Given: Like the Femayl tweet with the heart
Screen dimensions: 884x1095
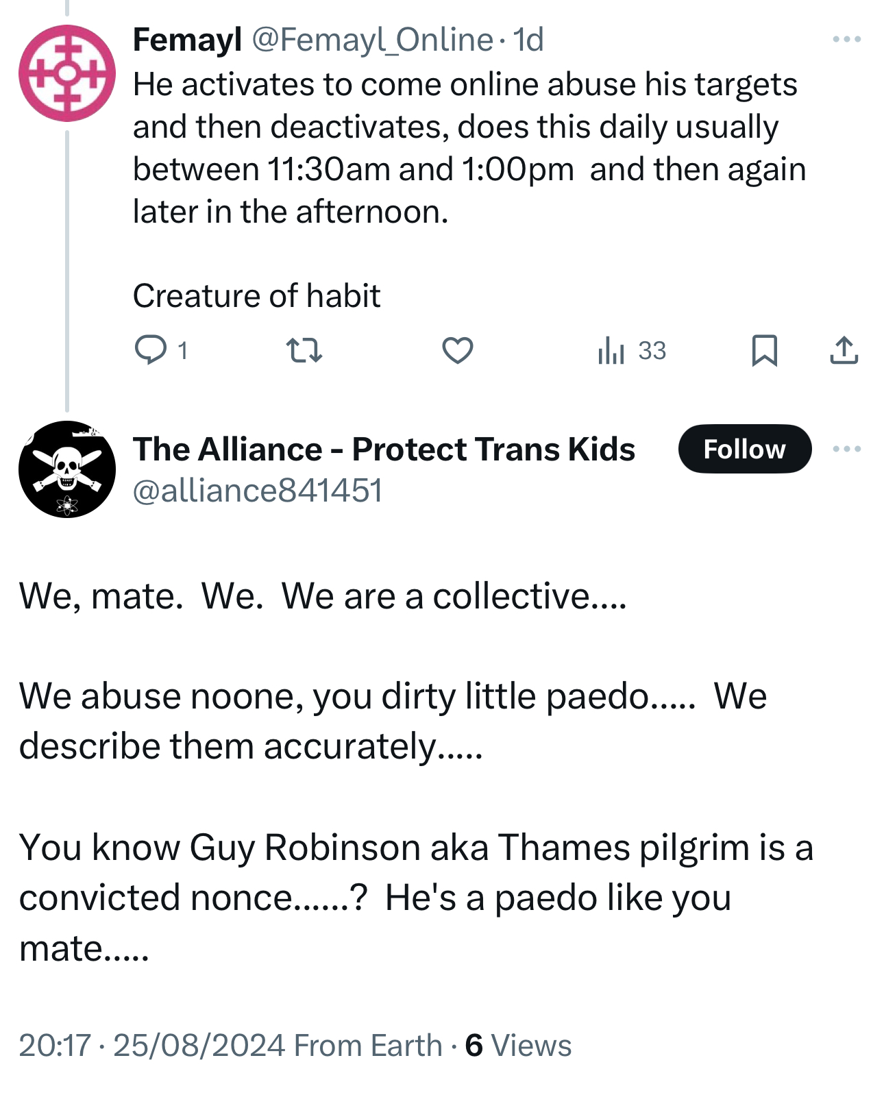Looking at the screenshot, I should coord(457,350).
